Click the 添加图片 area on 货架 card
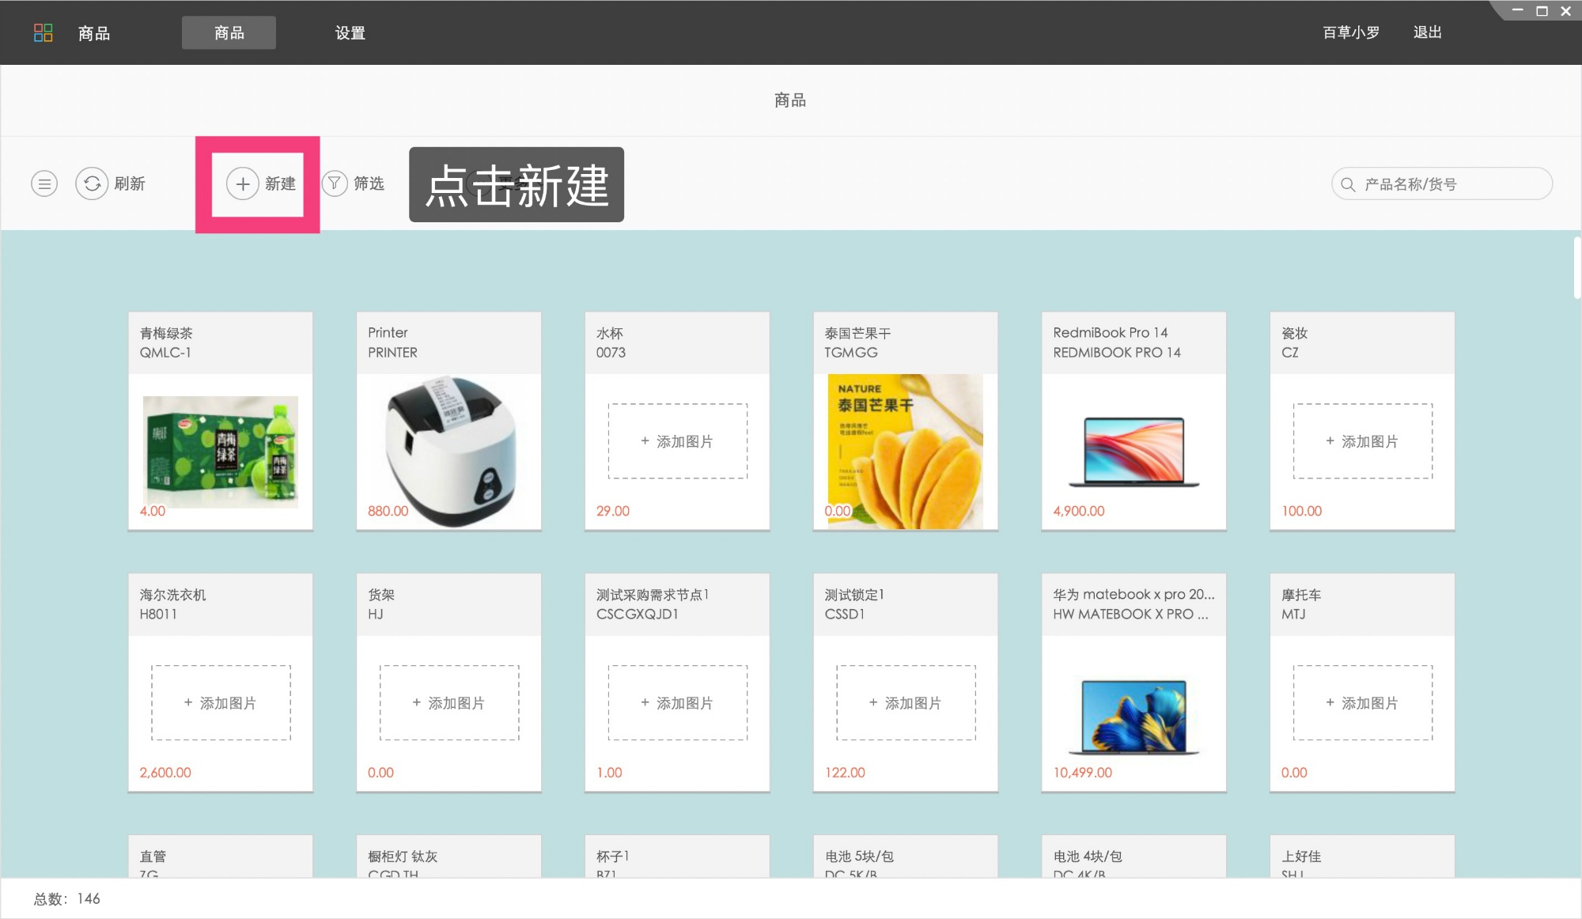This screenshot has width=1582, height=919. (x=448, y=702)
